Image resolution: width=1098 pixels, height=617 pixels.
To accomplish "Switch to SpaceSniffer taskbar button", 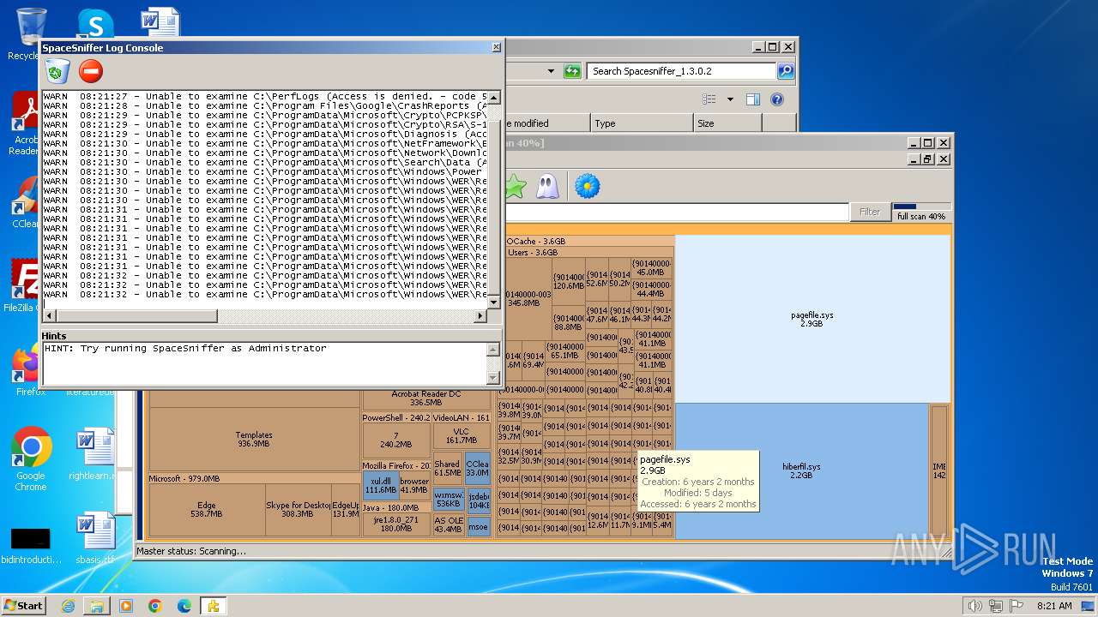I will point(214,606).
